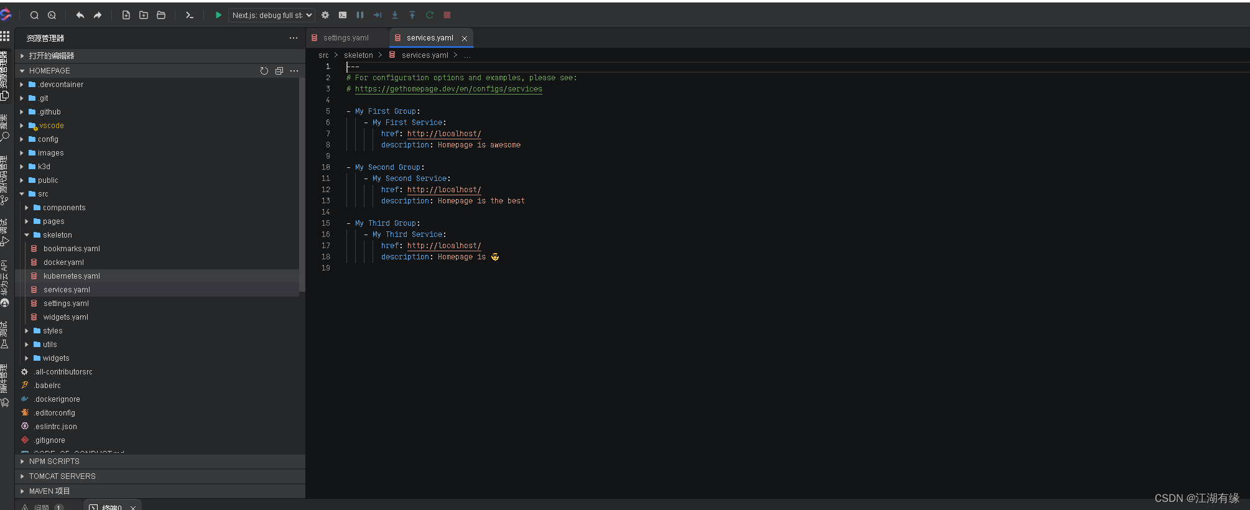1250x510 pixels.
Task: Open widgets.yaml in the file tree
Action: point(66,317)
